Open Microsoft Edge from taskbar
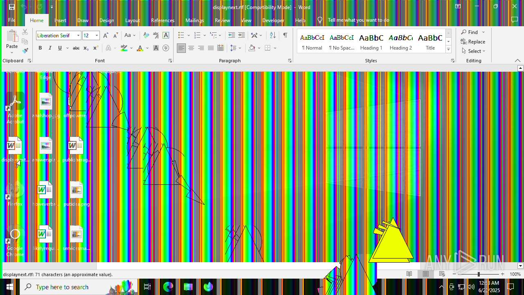 click(x=168, y=287)
